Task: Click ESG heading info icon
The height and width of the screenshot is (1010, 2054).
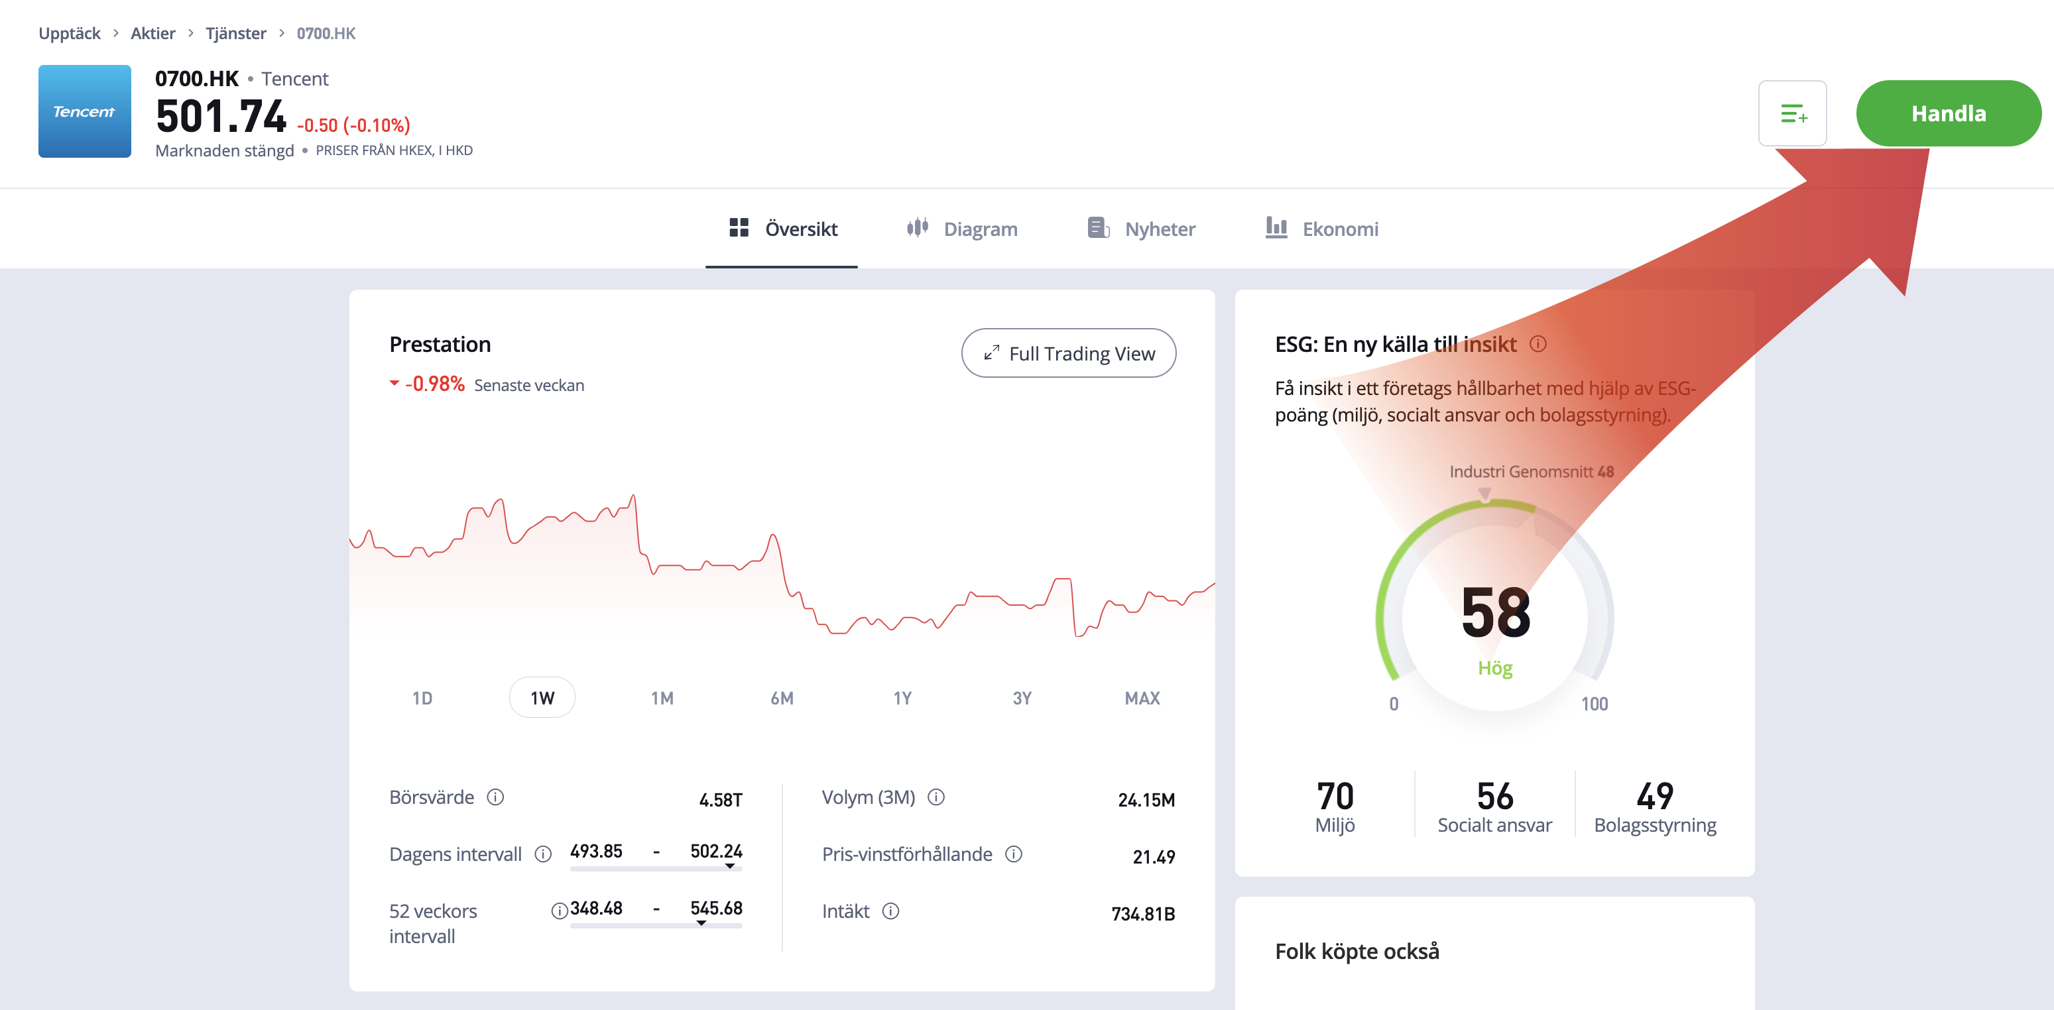Action: (1538, 343)
